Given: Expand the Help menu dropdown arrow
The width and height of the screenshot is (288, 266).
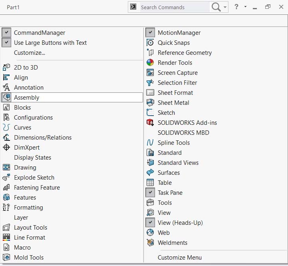Looking at the screenshot, I should click(245, 7).
